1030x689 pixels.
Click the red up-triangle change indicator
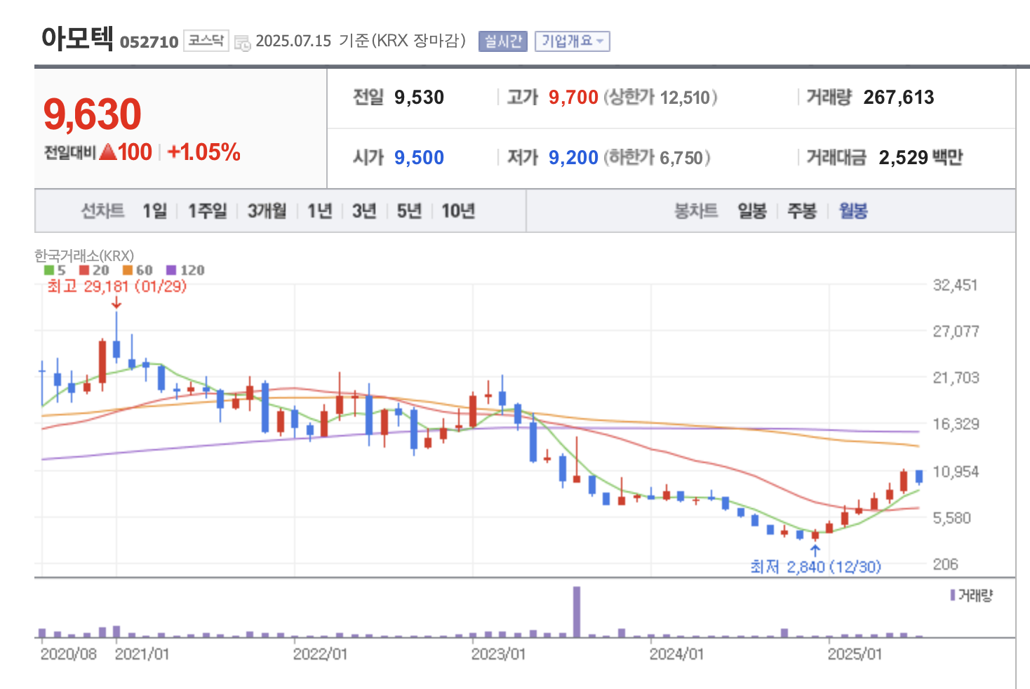(108, 152)
